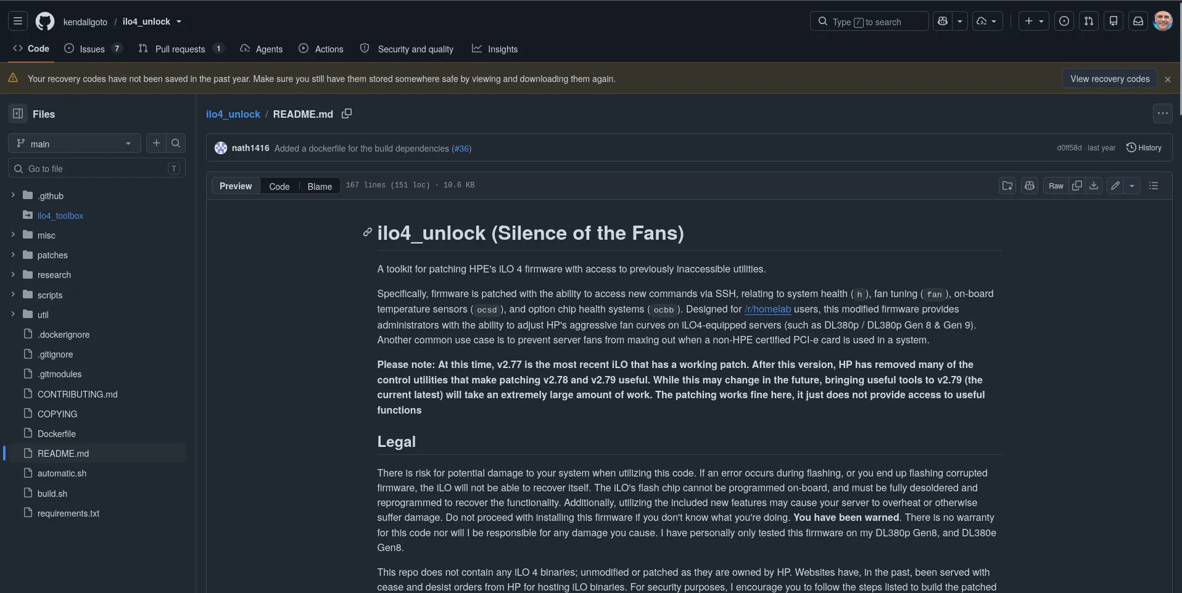1182x593 pixels.
Task: Open the README outline list
Action: [x=1154, y=186]
